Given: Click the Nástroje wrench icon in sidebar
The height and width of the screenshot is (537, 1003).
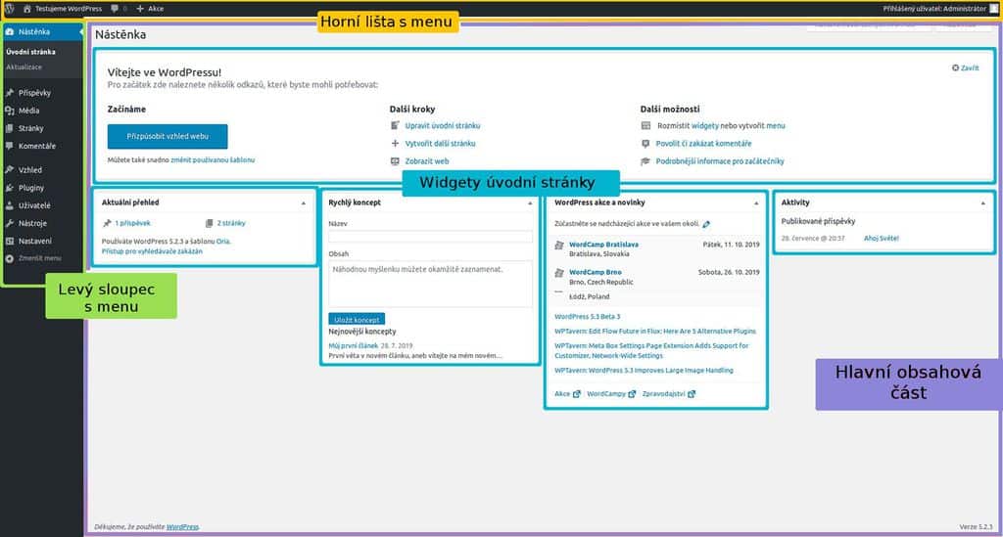Looking at the screenshot, I should click(x=10, y=223).
